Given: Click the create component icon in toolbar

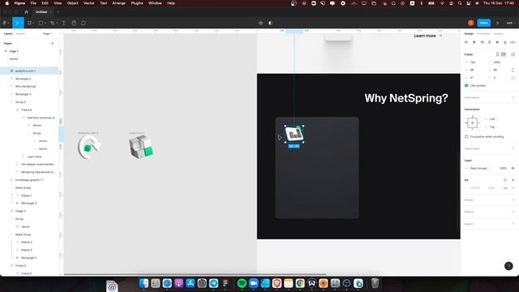Looking at the screenshot, I should point(261,23).
